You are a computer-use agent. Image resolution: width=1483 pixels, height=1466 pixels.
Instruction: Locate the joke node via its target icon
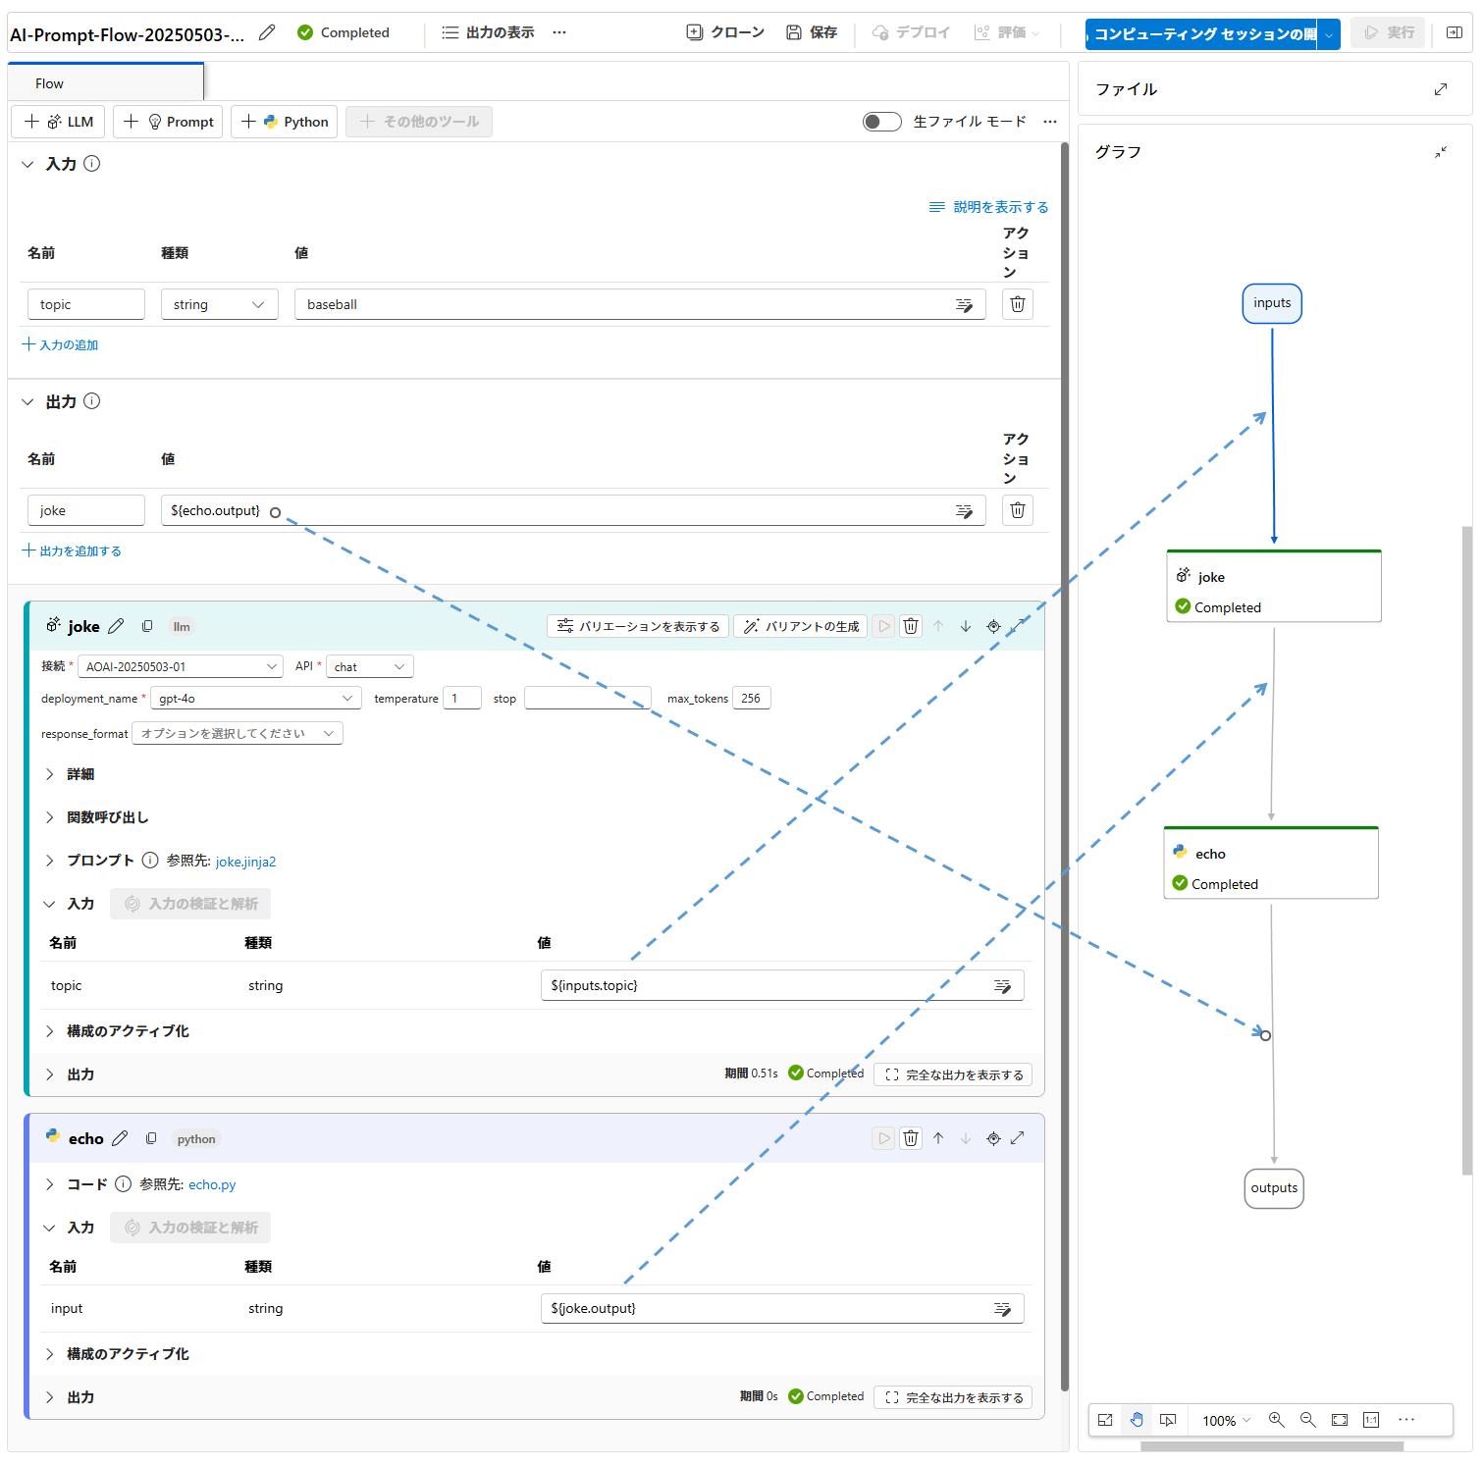tap(993, 625)
